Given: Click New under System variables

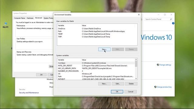Looking at the screenshot, I should point(104,84).
